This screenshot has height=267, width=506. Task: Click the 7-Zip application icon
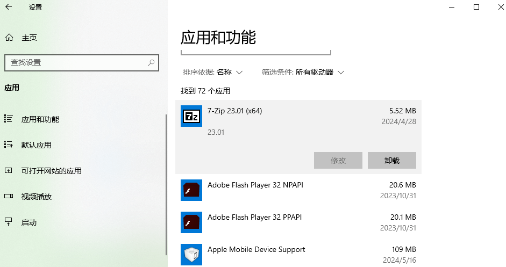191,116
